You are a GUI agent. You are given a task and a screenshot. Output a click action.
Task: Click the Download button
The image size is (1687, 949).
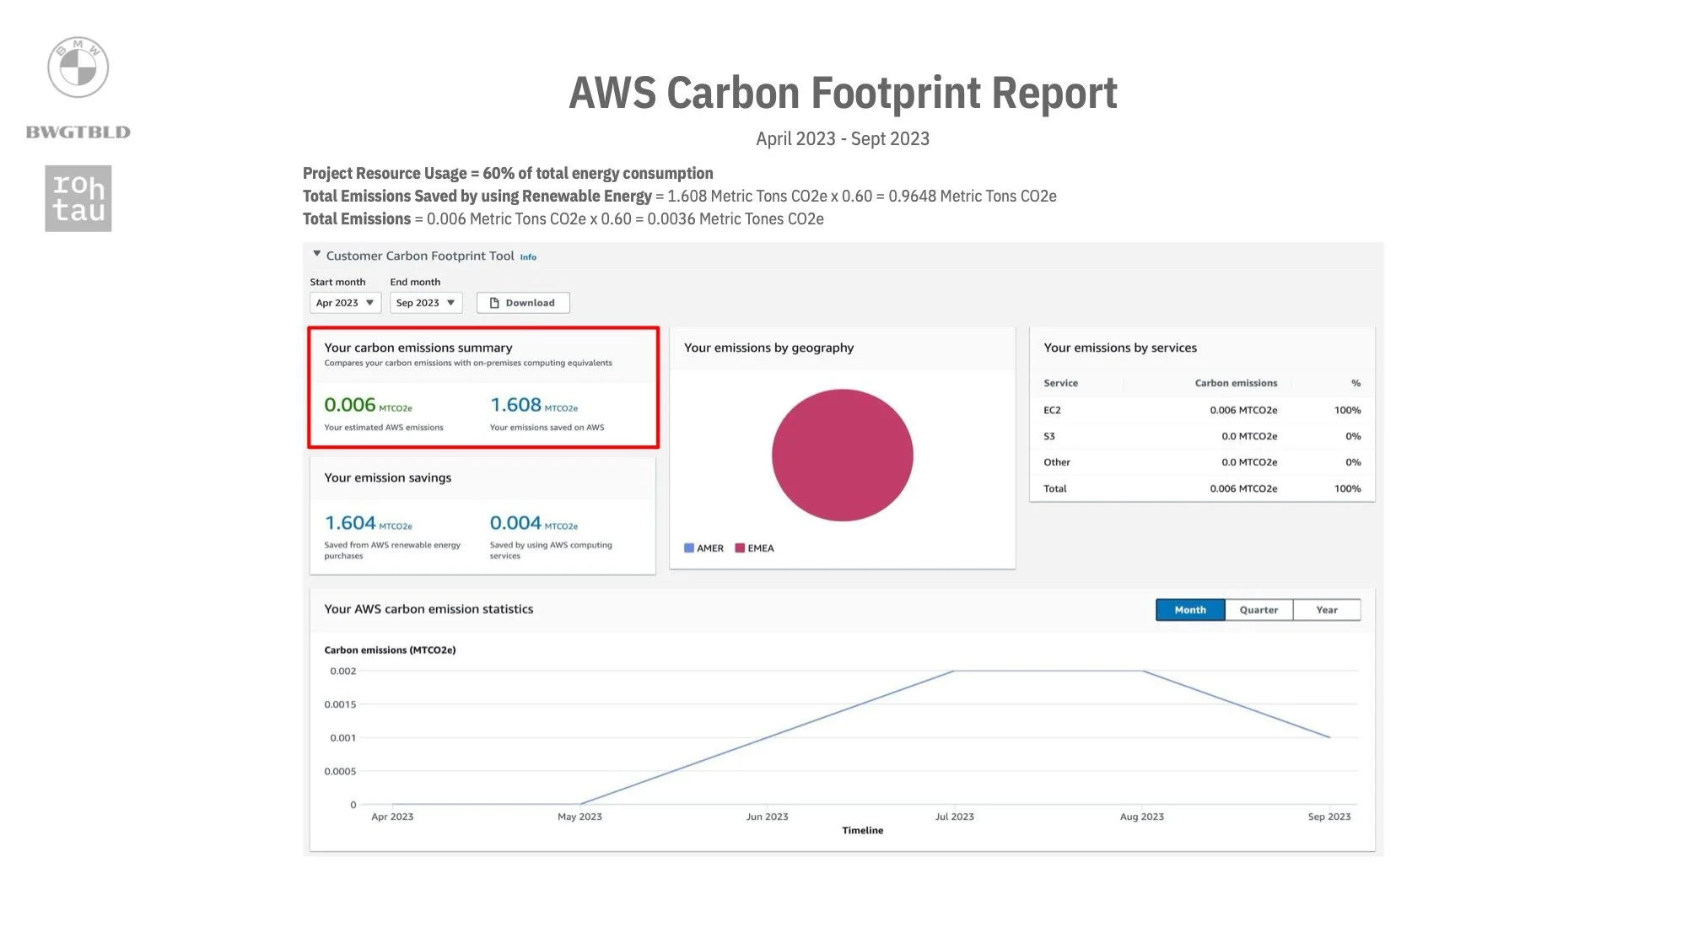[x=523, y=303]
